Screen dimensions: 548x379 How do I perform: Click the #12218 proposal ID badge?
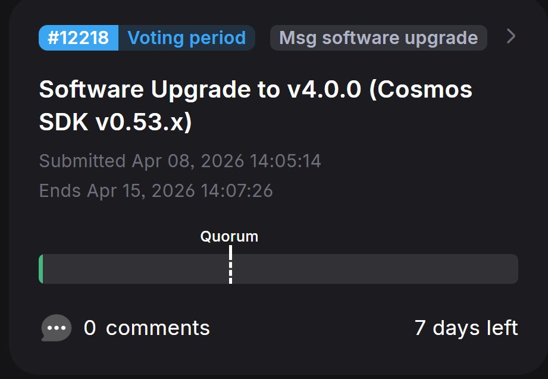click(x=79, y=38)
